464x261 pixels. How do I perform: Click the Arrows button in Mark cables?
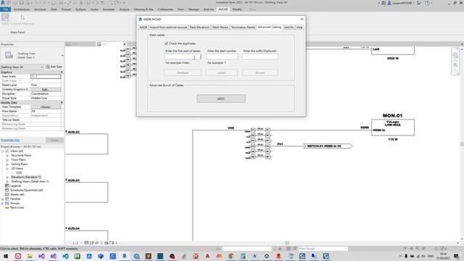[260, 72]
